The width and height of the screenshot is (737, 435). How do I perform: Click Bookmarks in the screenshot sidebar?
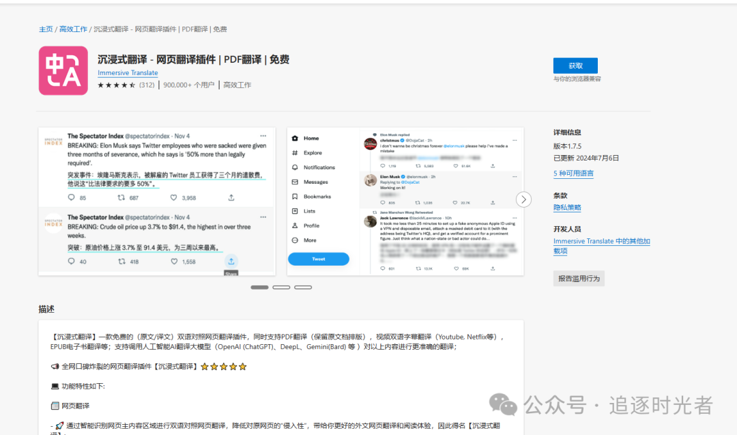(x=317, y=197)
